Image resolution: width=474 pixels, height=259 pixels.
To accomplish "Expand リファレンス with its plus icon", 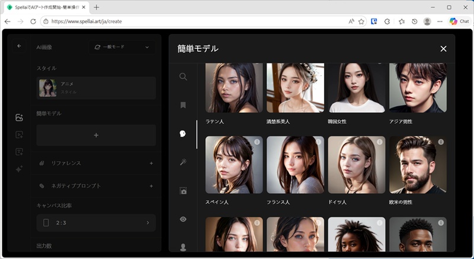I will [151, 163].
